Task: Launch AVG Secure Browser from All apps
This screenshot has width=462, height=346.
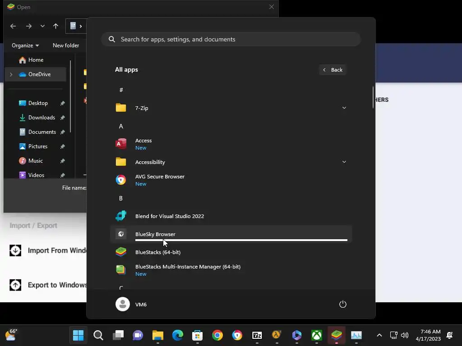Action: pyautogui.click(x=231, y=180)
